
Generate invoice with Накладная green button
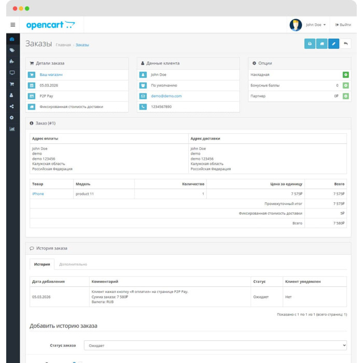[346, 75]
